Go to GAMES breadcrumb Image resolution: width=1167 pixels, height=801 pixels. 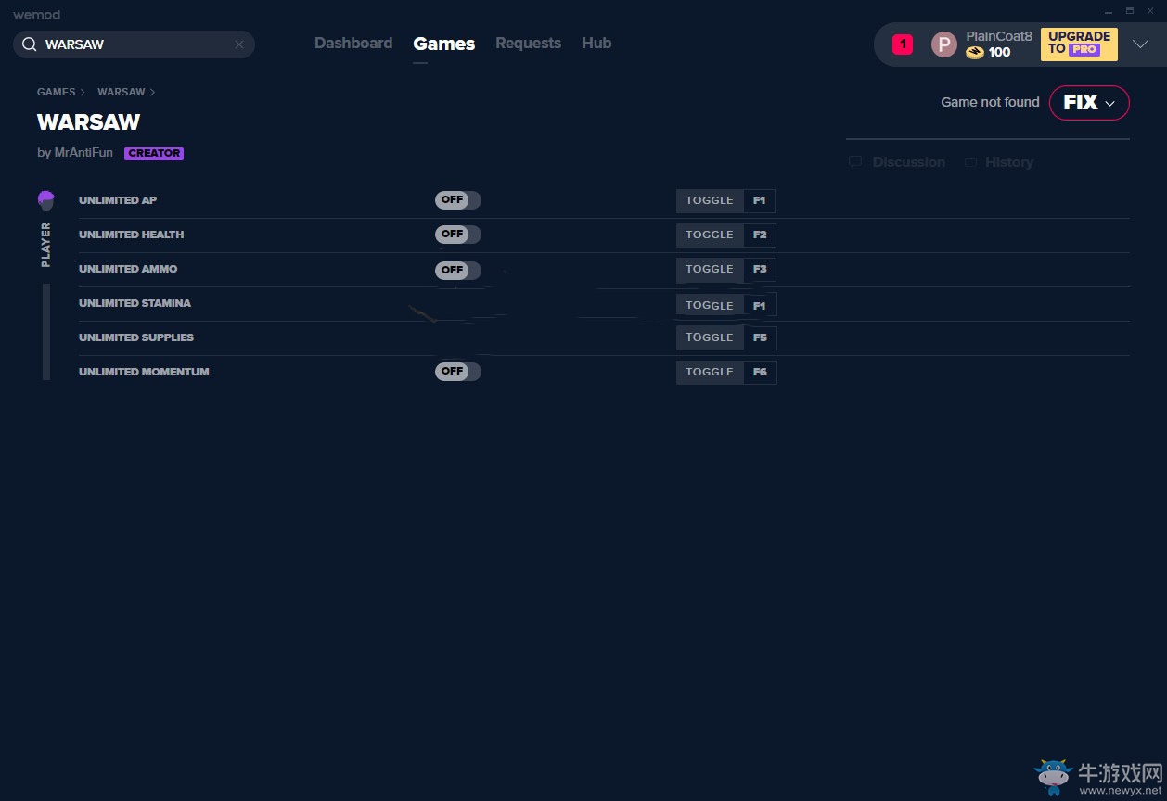57,92
